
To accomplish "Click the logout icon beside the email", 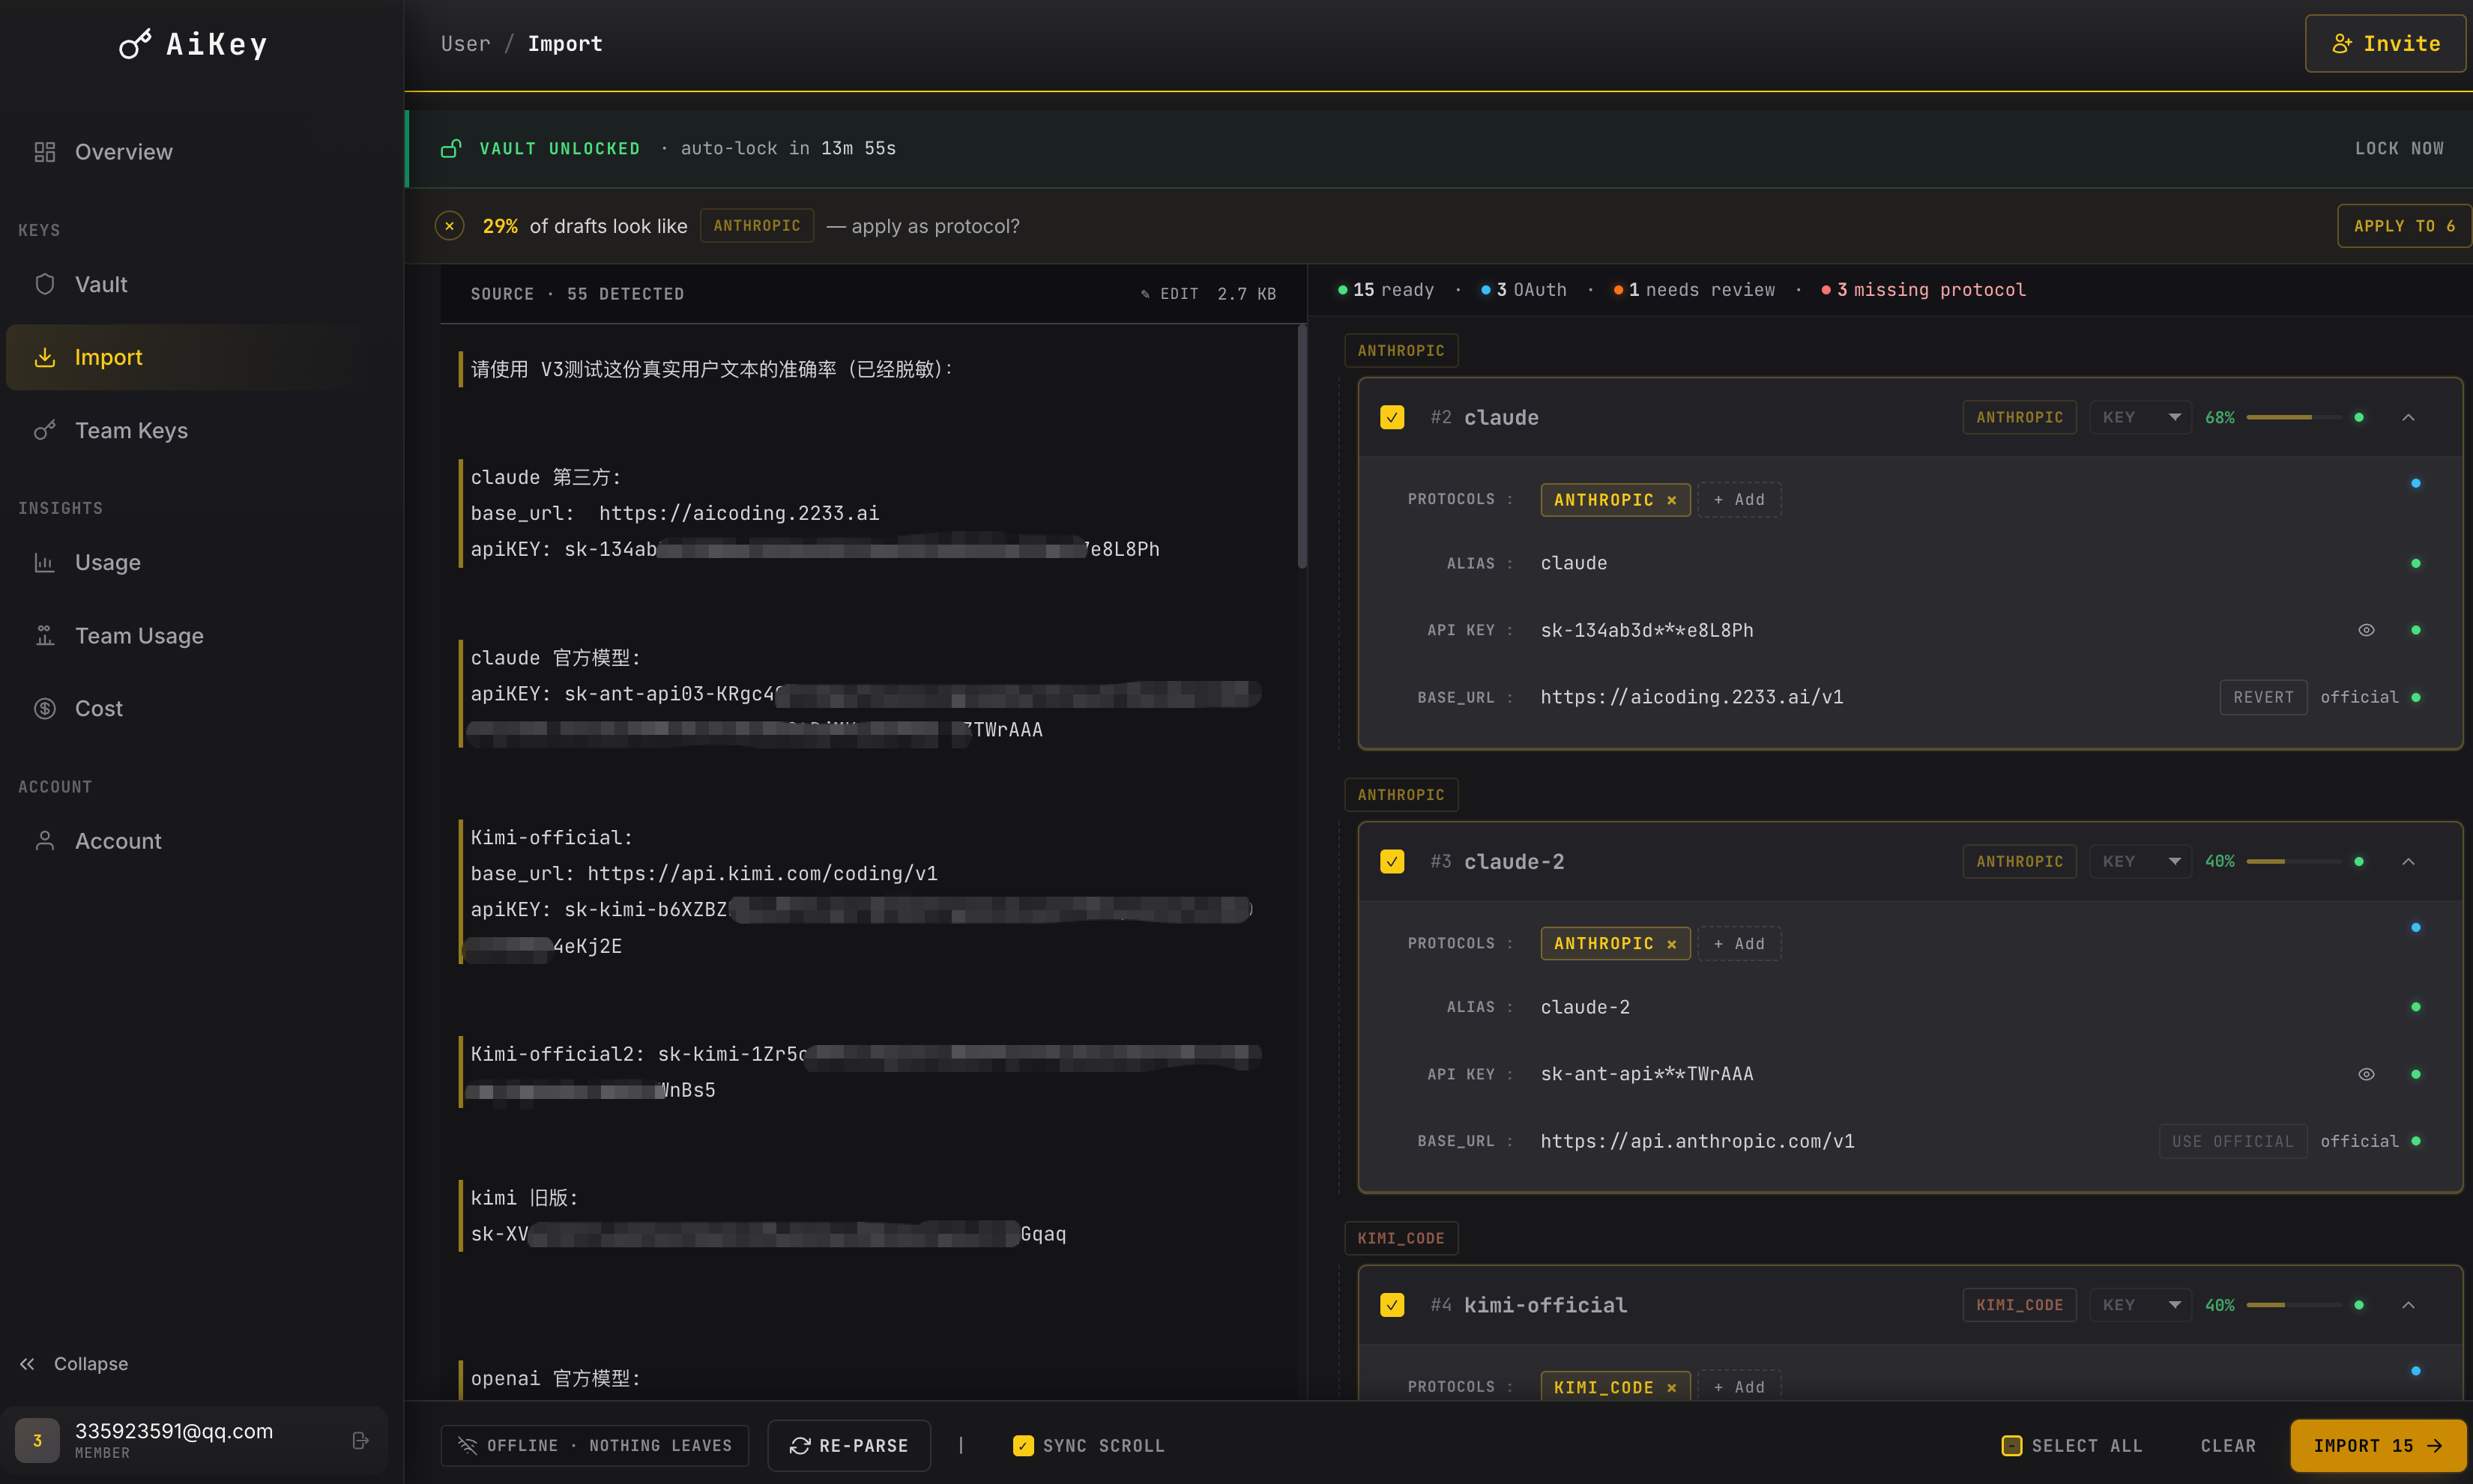I will (361, 1440).
